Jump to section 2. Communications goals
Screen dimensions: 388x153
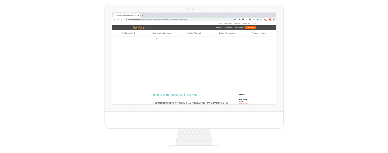[x=161, y=33]
